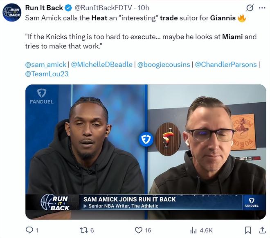This screenshot has height=238, width=270.
Task: Click the FanDuel logo at the video center
Action: 146,139
